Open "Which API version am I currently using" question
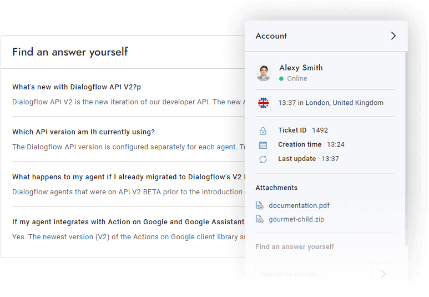This screenshot has width=429, height=297. pyautogui.click(x=83, y=132)
